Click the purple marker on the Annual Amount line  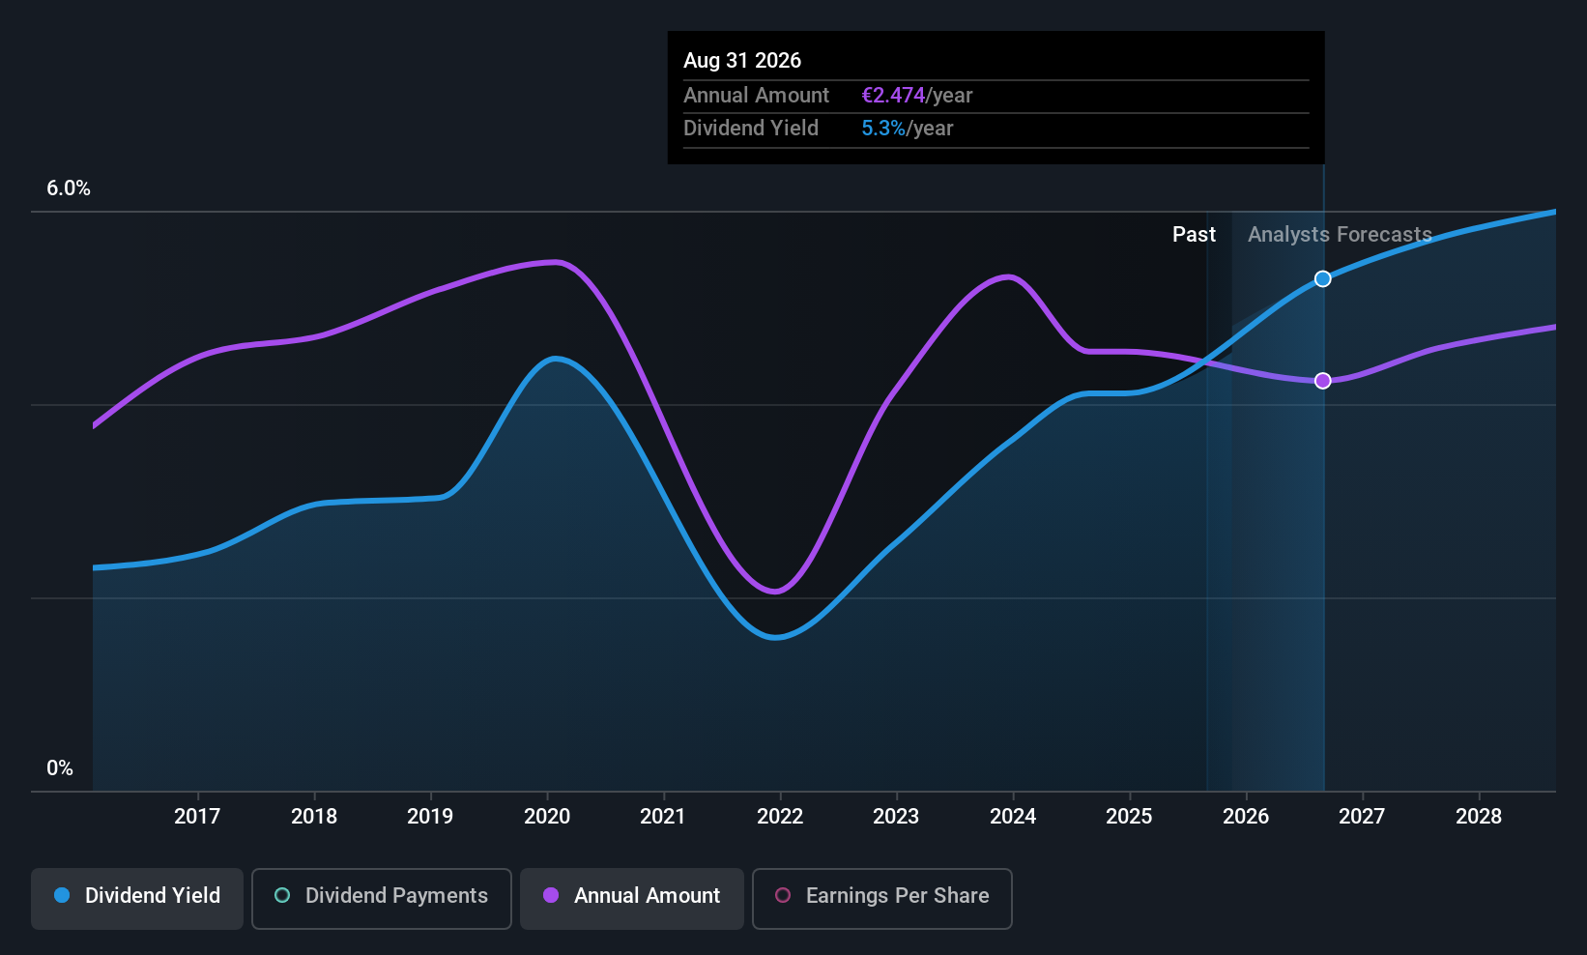click(1322, 381)
